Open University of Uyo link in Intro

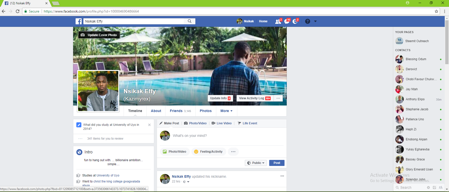(108, 175)
